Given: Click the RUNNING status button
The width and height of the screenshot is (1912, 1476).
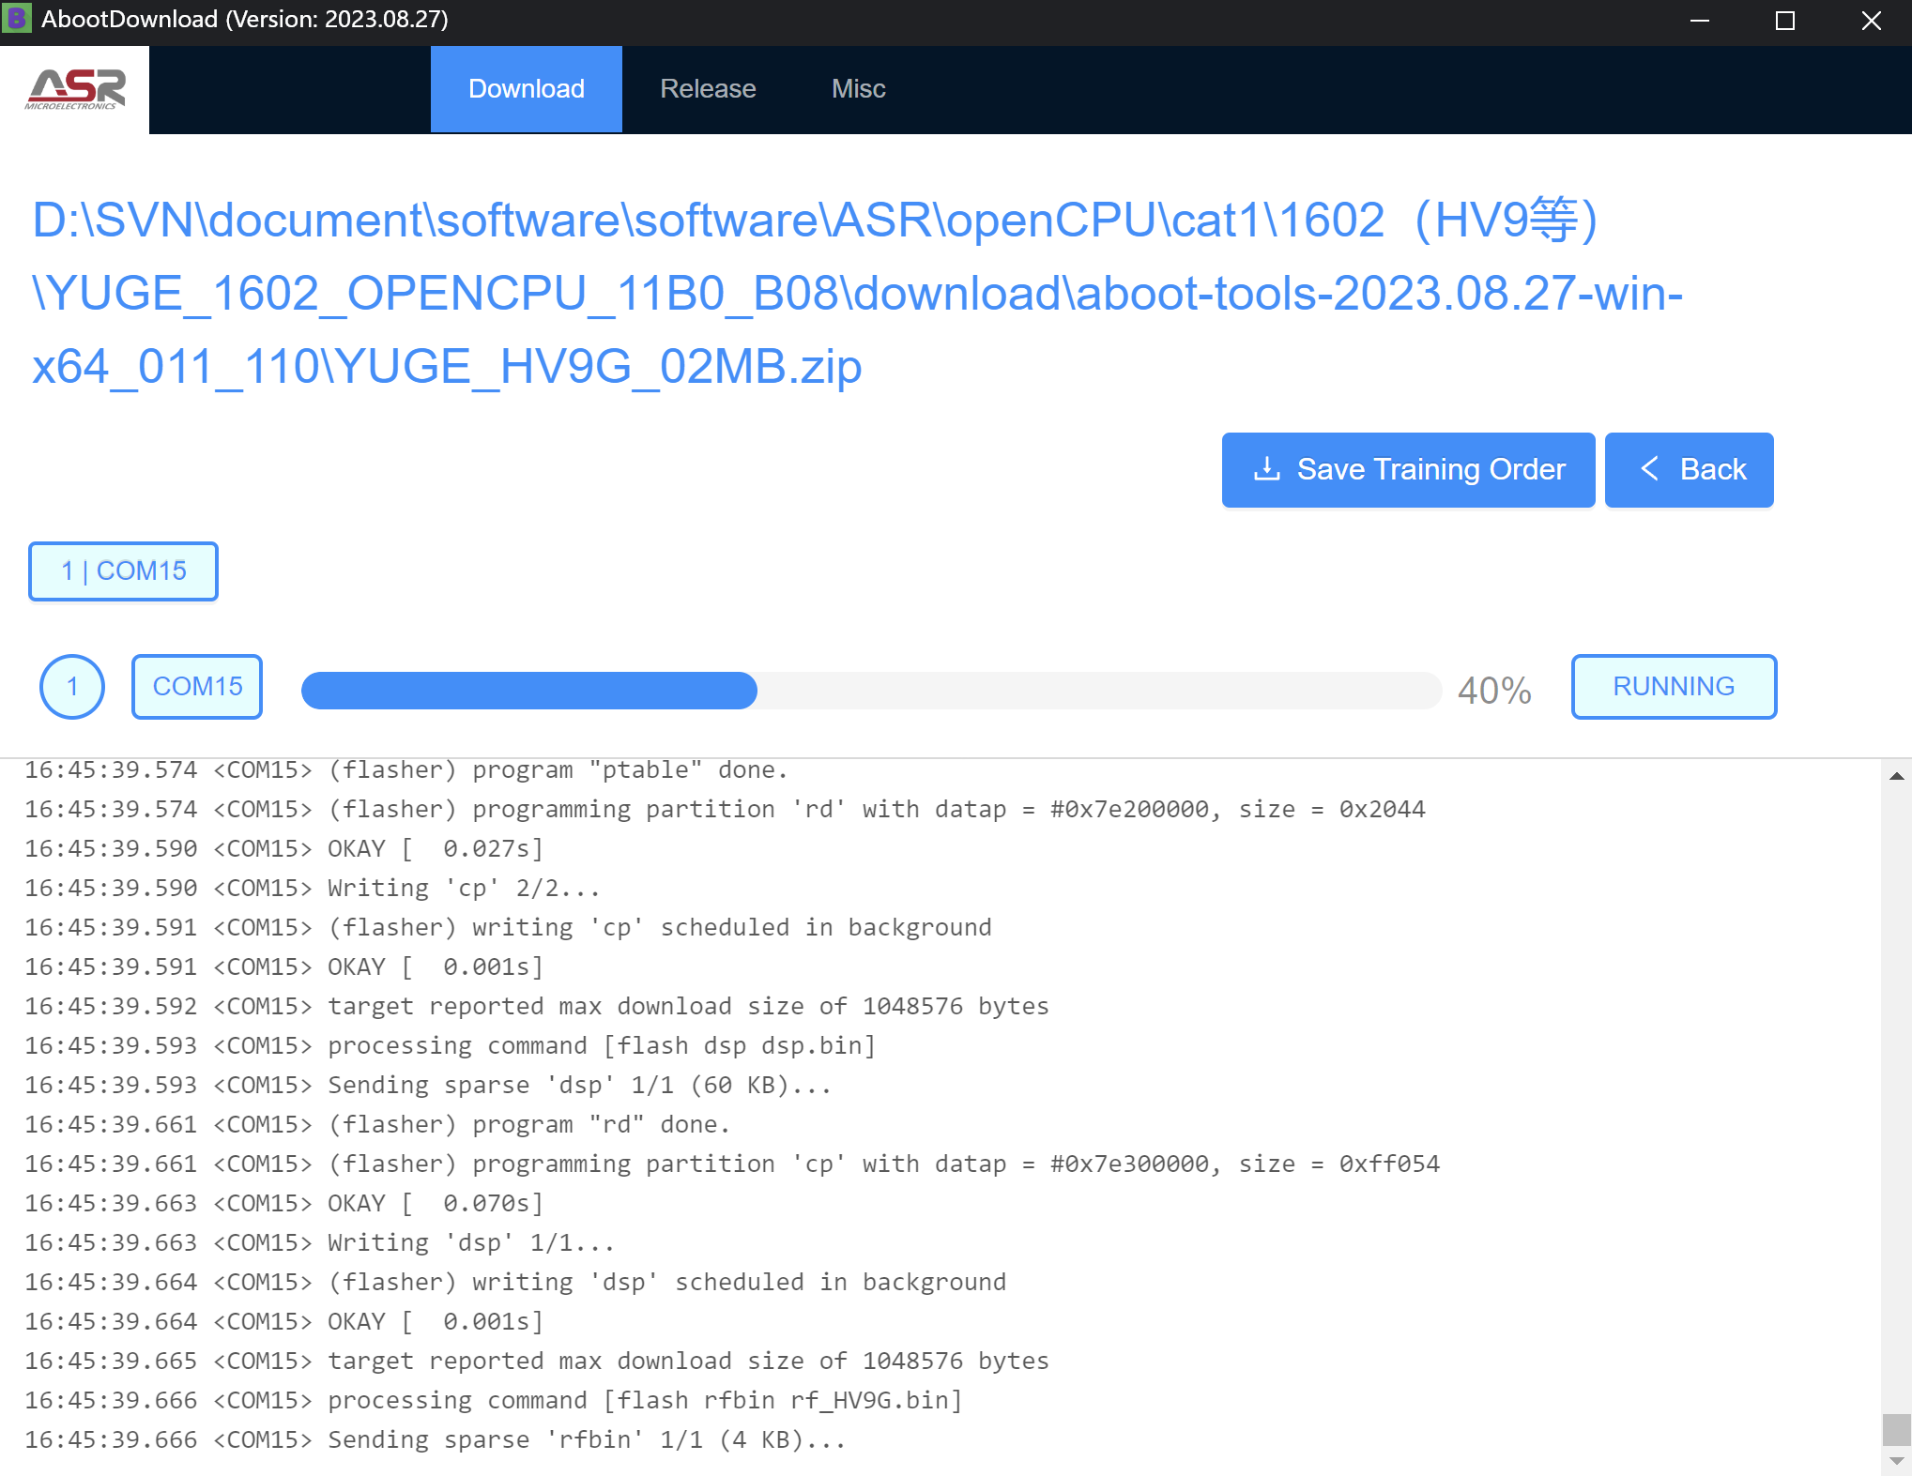Looking at the screenshot, I should coord(1673,687).
